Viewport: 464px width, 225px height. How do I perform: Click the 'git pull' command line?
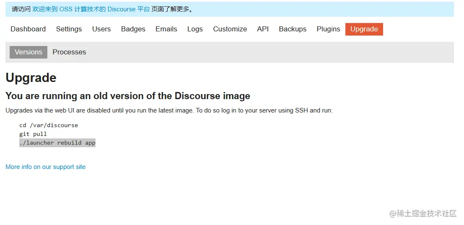click(33, 134)
